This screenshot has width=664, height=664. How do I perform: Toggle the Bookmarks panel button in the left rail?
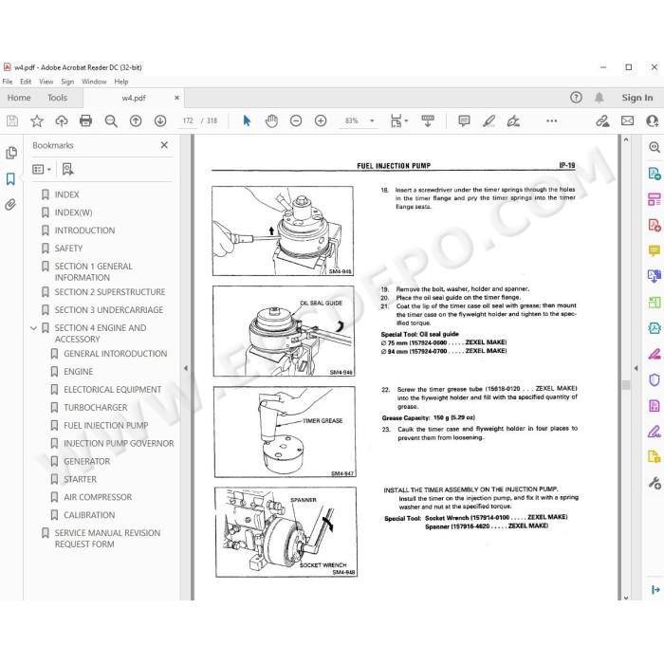pyautogui.click(x=10, y=178)
